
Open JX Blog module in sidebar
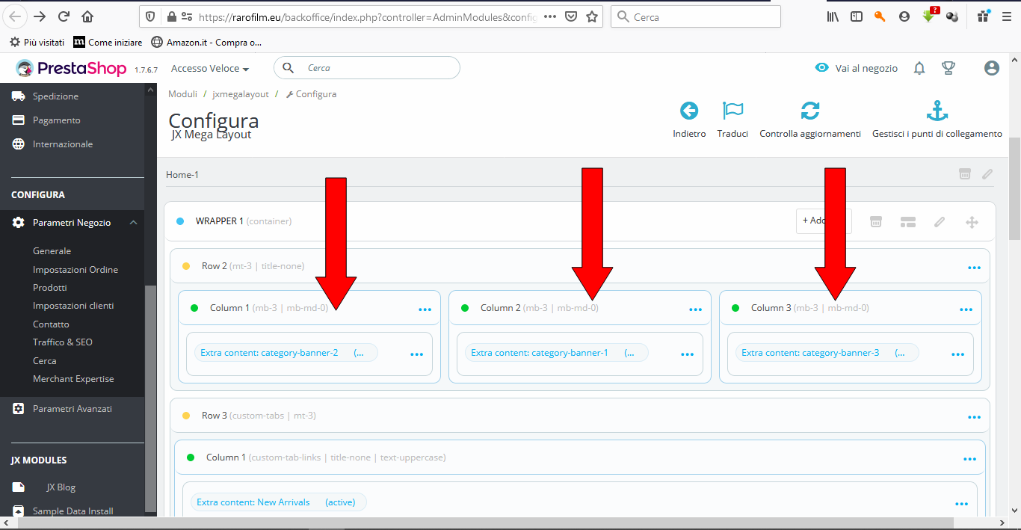point(61,487)
